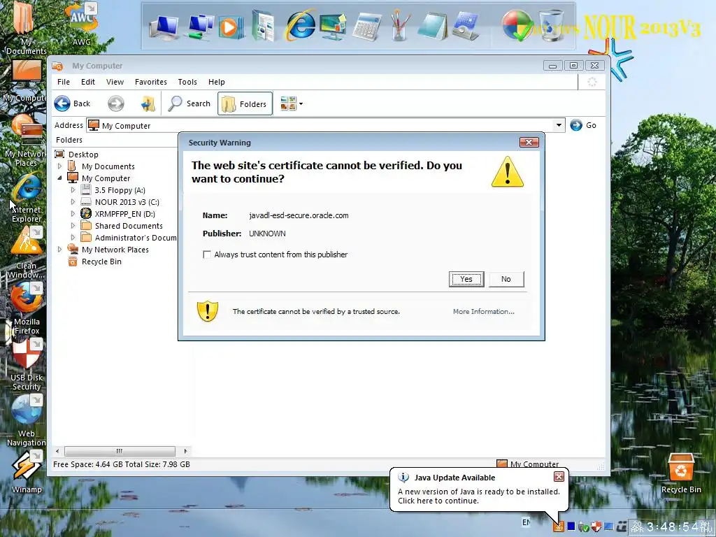Open the Help menu
716x537 pixels.
(217, 82)
